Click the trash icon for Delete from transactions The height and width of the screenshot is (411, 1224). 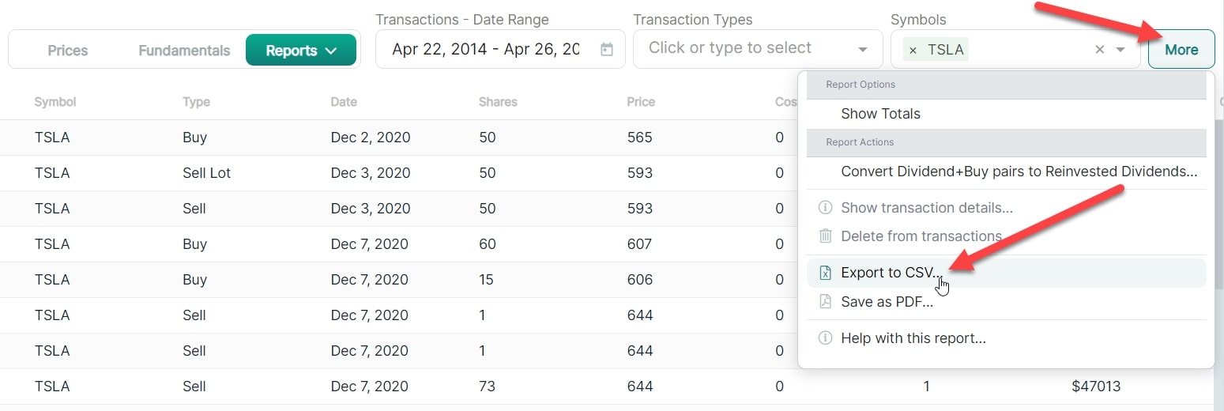(x=825, y=236)
